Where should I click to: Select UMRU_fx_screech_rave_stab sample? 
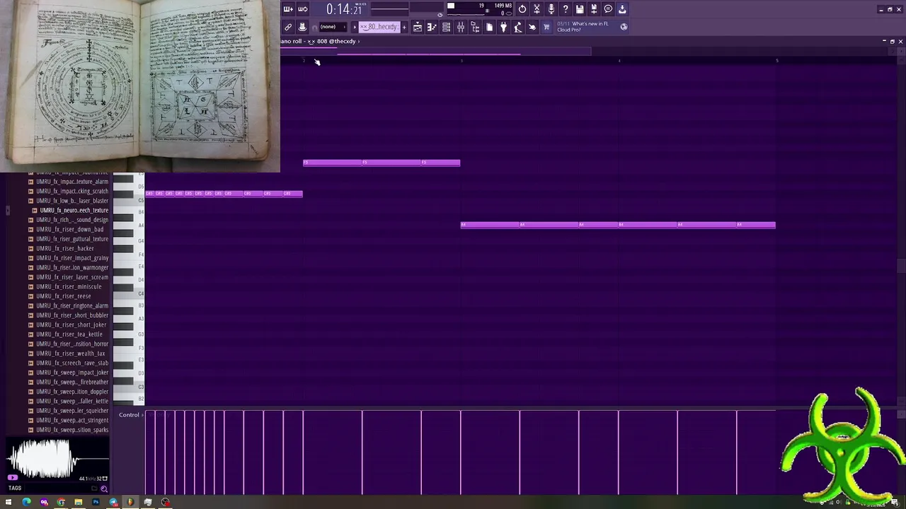pyautogui.click(x=68, y=363)
